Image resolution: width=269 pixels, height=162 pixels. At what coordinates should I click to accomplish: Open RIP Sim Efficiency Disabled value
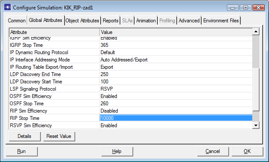click(176, 111)
